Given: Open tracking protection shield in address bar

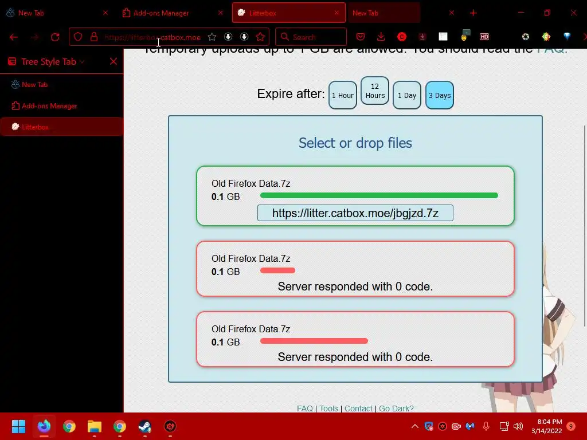Looking at the screenshot, I should [78, 37].
